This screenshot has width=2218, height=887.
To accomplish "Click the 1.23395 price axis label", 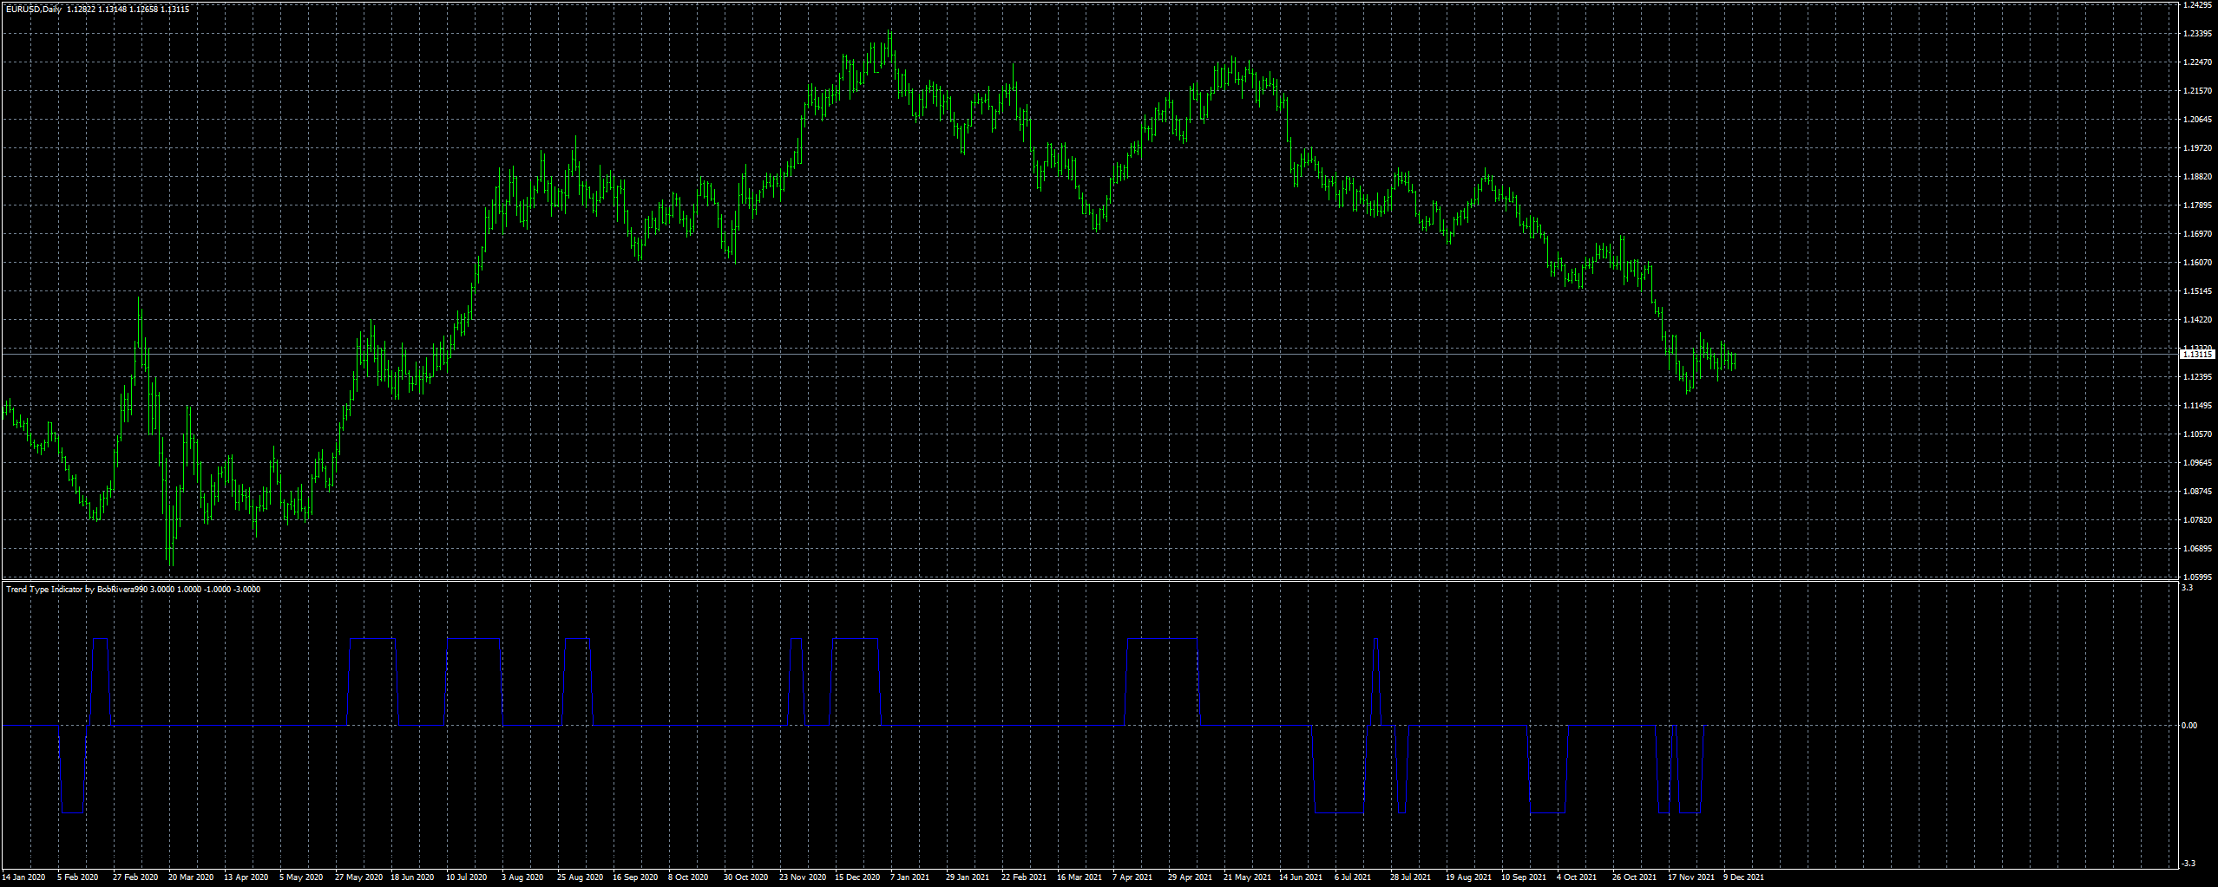I will pos(2197,34).
